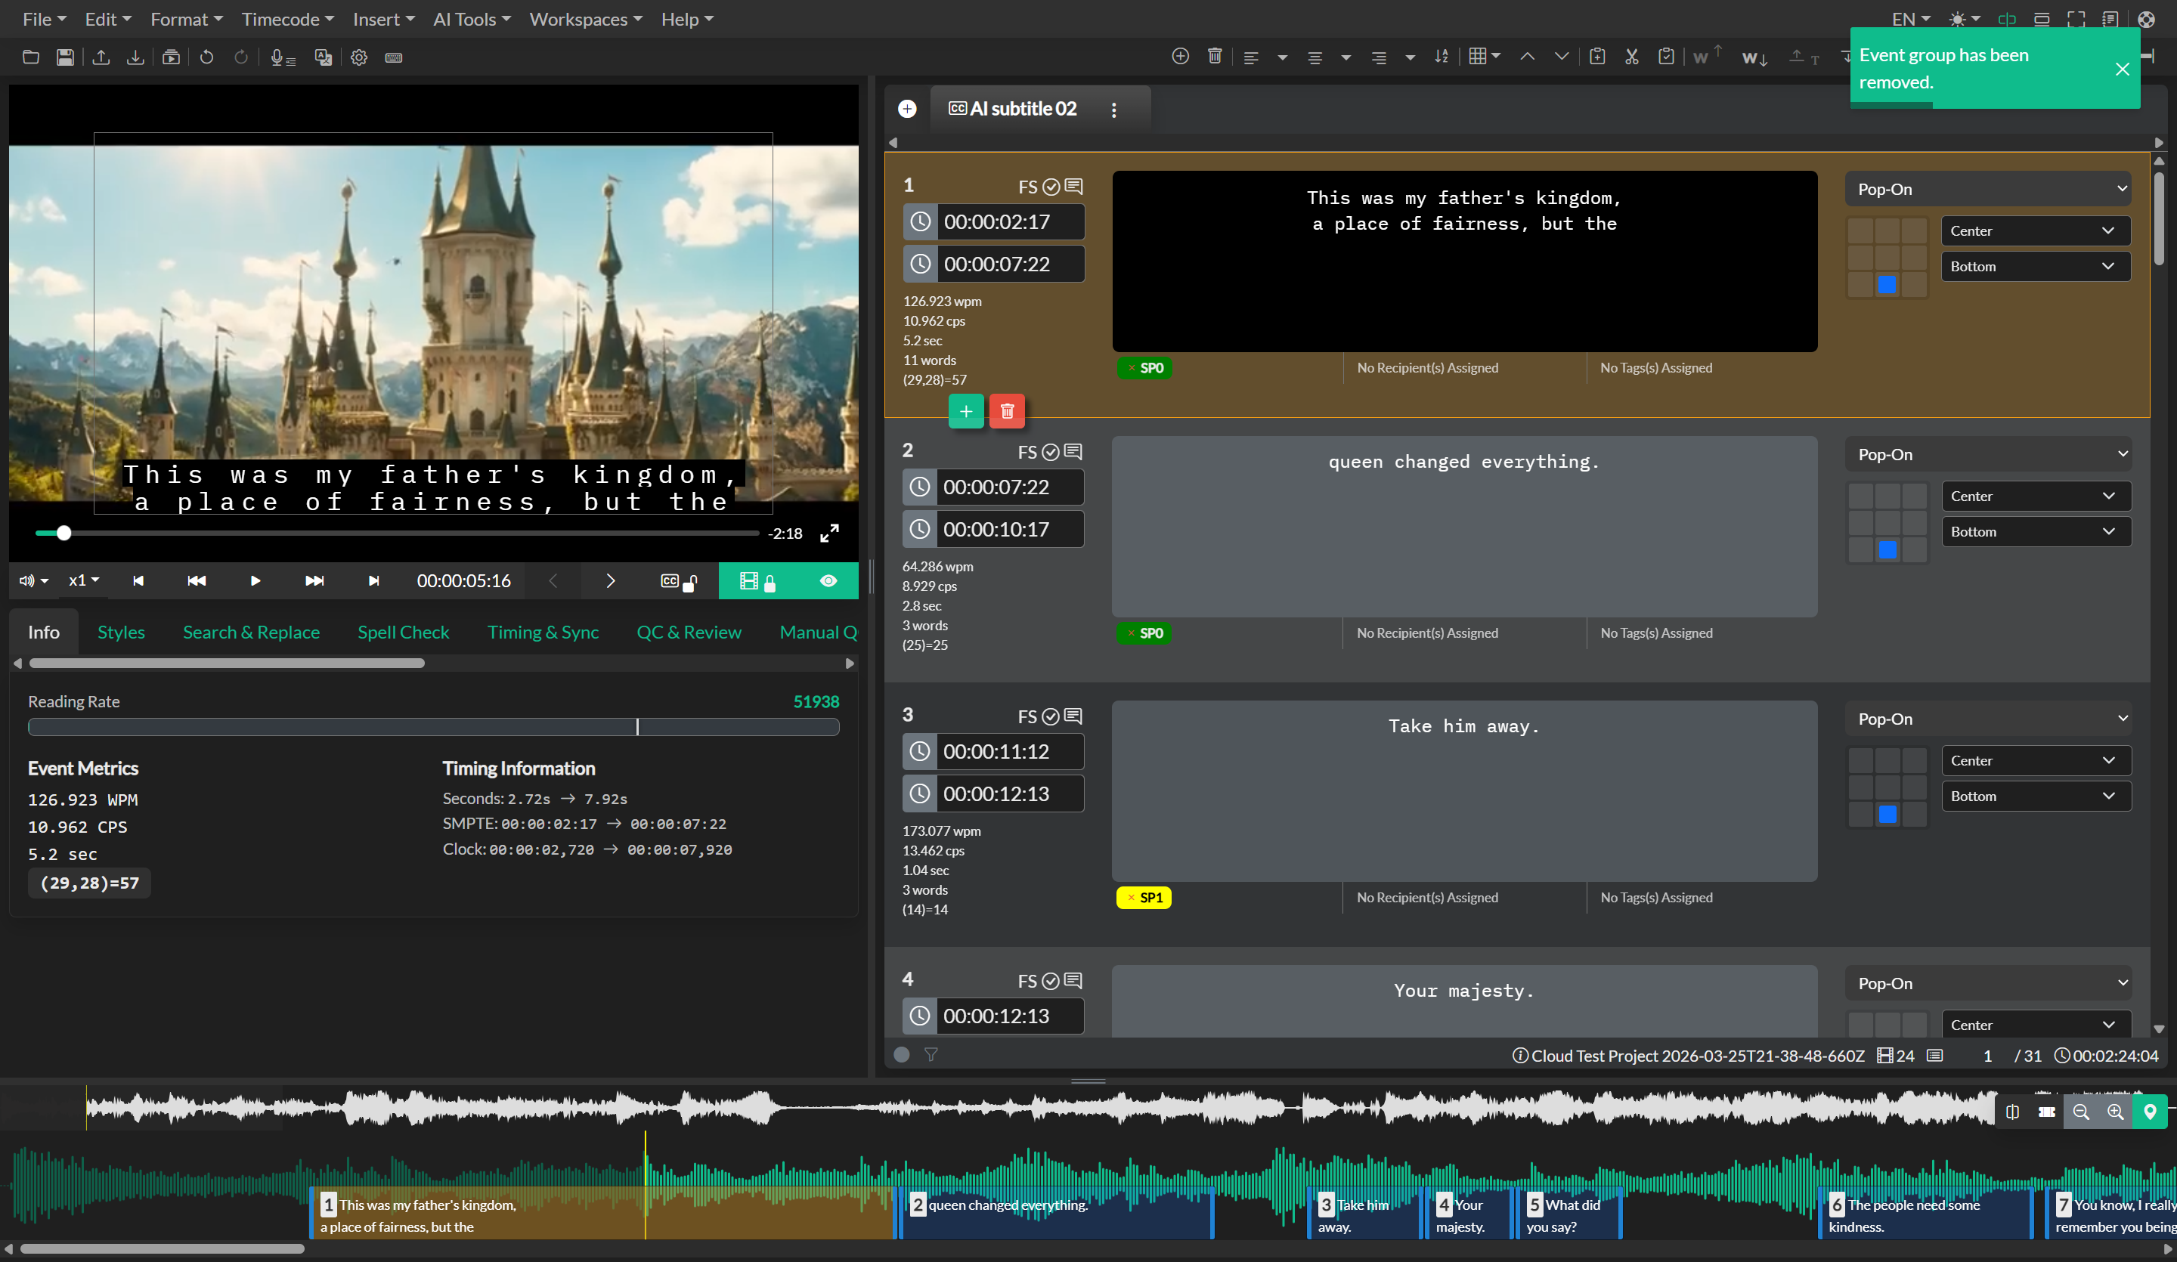Screen dimensions: 2177x1262
Task: Toggle closed captions in the video player
Action: pyautogui.click(x=671, y=580)
